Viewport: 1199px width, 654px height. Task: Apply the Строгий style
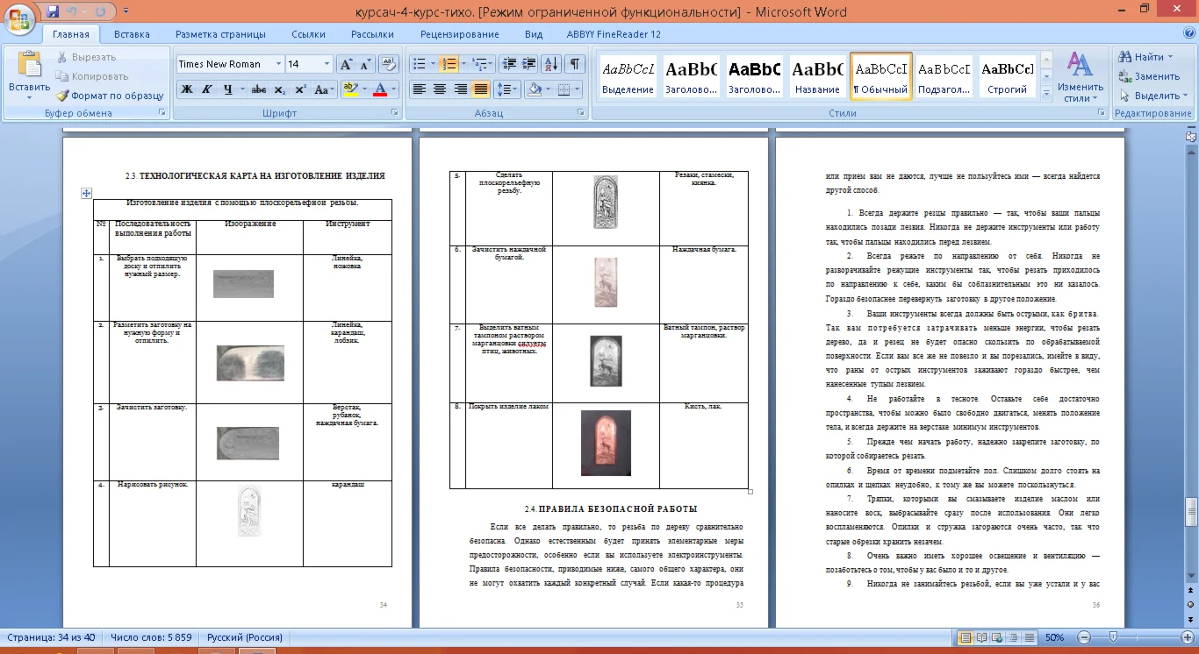(1007, 77)
